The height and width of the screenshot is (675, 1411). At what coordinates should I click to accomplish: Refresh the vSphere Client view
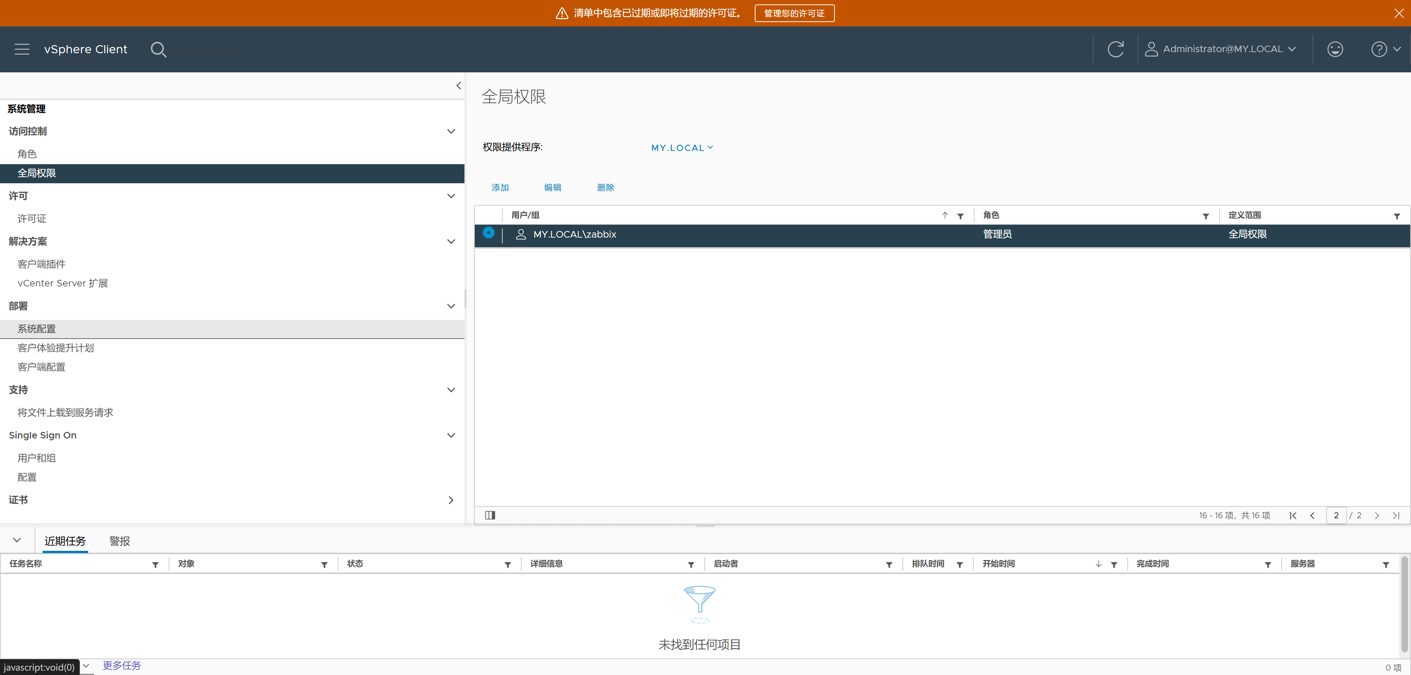1115,49
